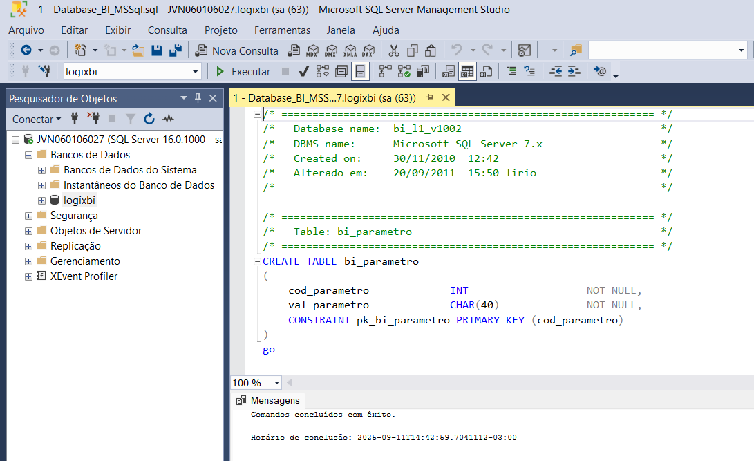Click Comment out selected lines icon
Screen dimensions: 754x461
pos(511,71)
